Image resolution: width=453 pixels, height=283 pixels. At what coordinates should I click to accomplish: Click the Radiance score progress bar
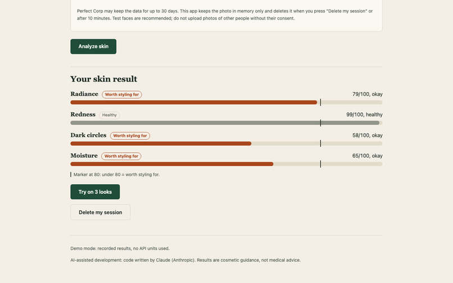[x=226, y=102]
